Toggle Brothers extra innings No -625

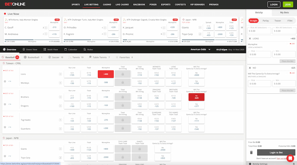(x=196, y=97)
